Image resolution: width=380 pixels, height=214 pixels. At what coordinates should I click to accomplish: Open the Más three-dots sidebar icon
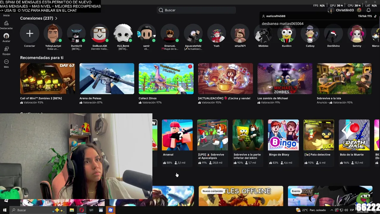point(6,62)
